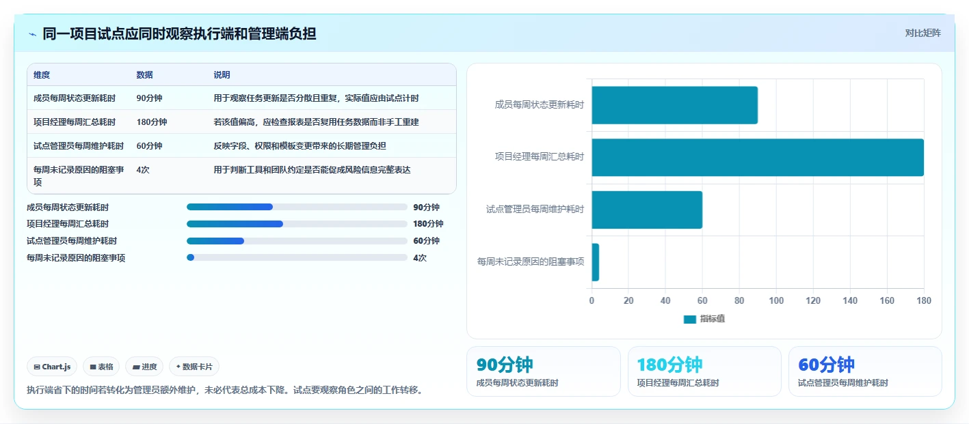
Task: Open the 60分钟 data card
Action: tap(865, 371)
